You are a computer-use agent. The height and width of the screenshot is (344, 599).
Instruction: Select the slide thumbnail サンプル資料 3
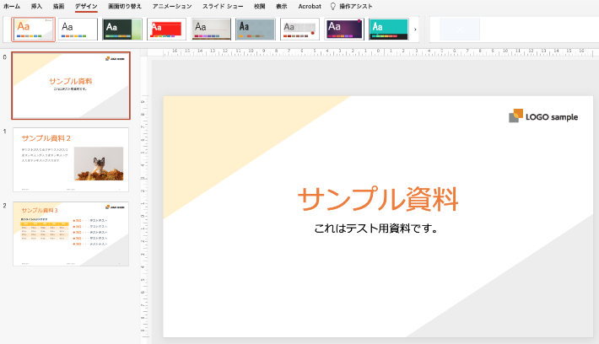[71, 234]
